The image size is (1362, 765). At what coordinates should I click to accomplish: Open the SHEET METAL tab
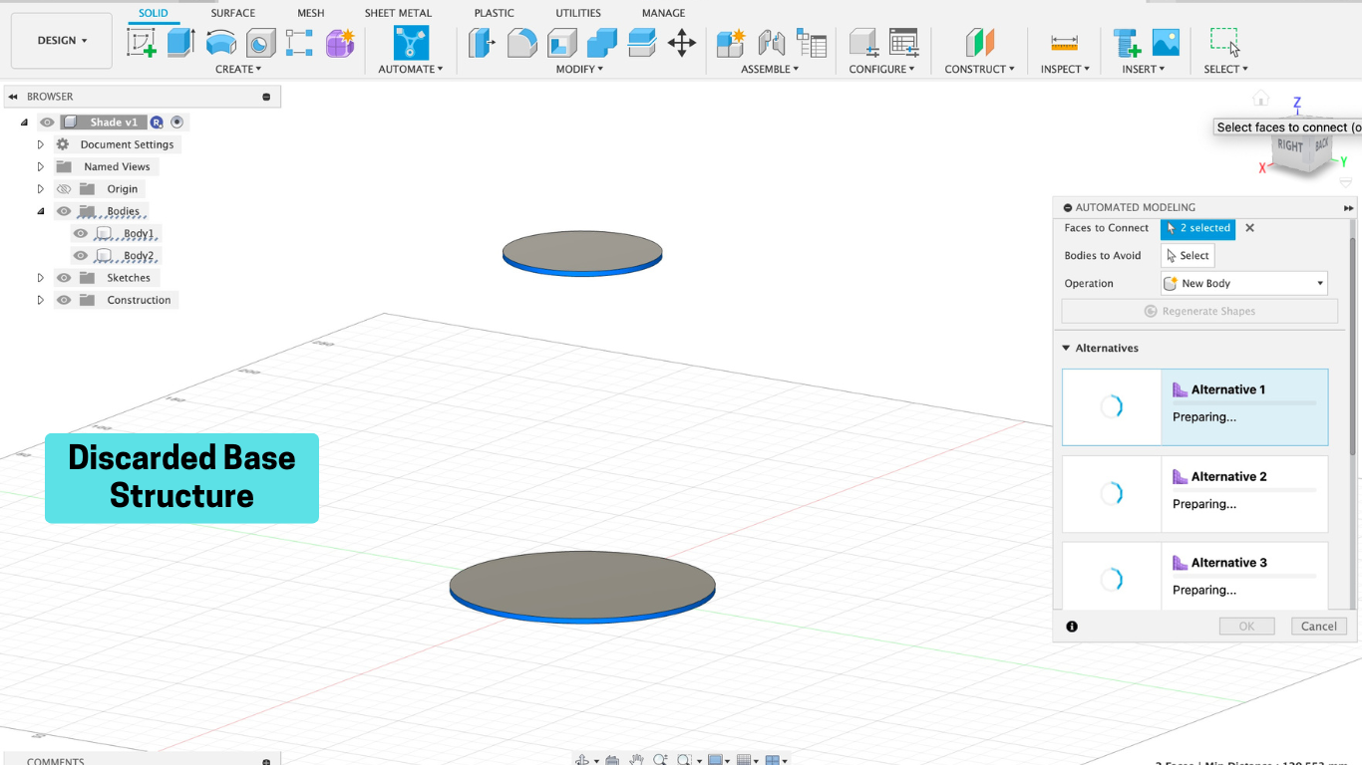(x=397, y=13)
